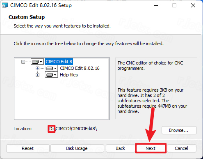Click the Browse... button

point(179,130)
